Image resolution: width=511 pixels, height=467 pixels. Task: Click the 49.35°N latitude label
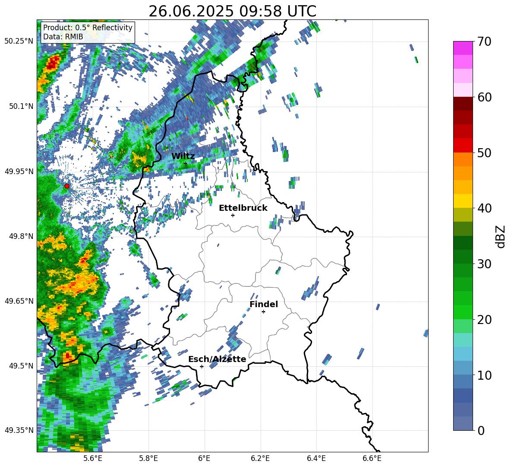pos(19,430)
